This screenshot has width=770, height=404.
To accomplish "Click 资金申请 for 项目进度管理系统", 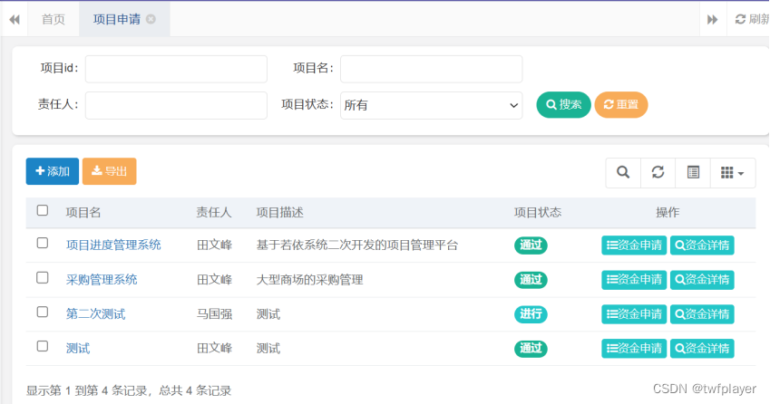I will (634, 245).
